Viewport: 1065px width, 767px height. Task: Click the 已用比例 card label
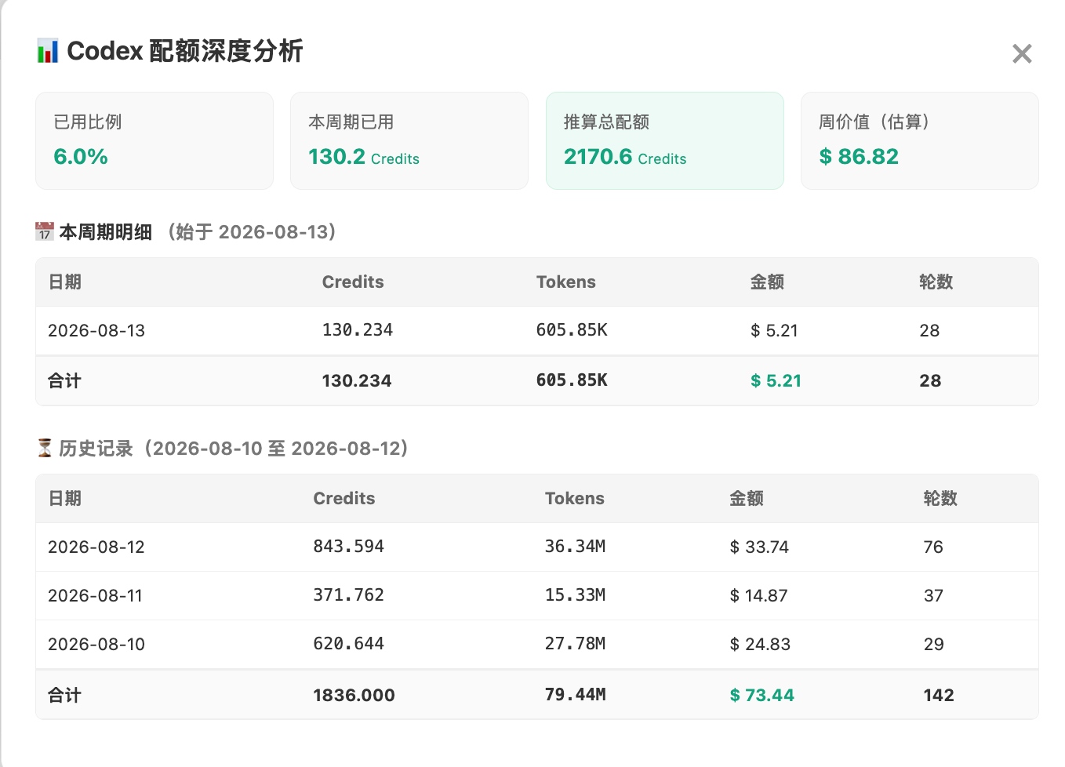click(88, 122)
